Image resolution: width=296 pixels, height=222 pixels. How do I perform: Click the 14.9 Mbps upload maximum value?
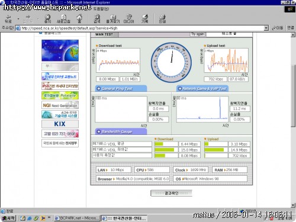point(239,150)
